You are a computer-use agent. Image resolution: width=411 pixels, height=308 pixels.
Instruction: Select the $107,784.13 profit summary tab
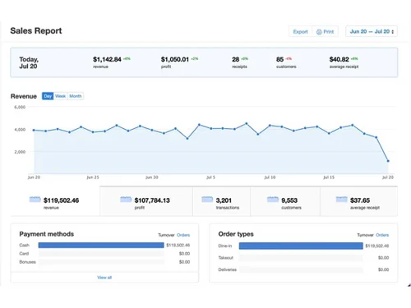146,201
